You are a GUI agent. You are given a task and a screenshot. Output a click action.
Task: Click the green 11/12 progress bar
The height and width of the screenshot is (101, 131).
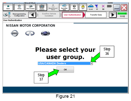(122, 13)
